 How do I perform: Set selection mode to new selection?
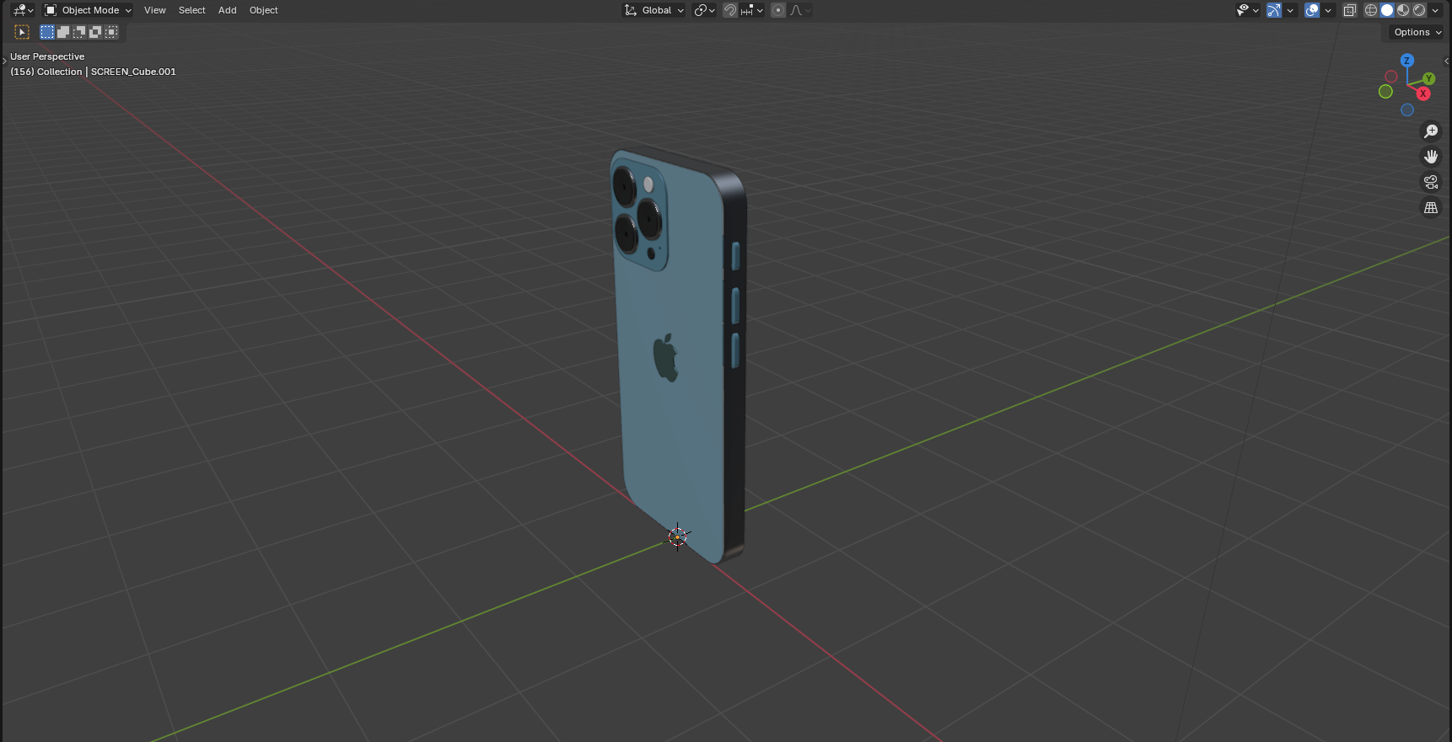[x=47, y=32]
